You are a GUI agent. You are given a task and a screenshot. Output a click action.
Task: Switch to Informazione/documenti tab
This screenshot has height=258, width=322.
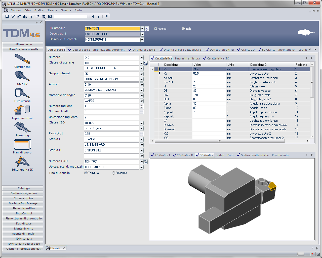click(109, 50)
